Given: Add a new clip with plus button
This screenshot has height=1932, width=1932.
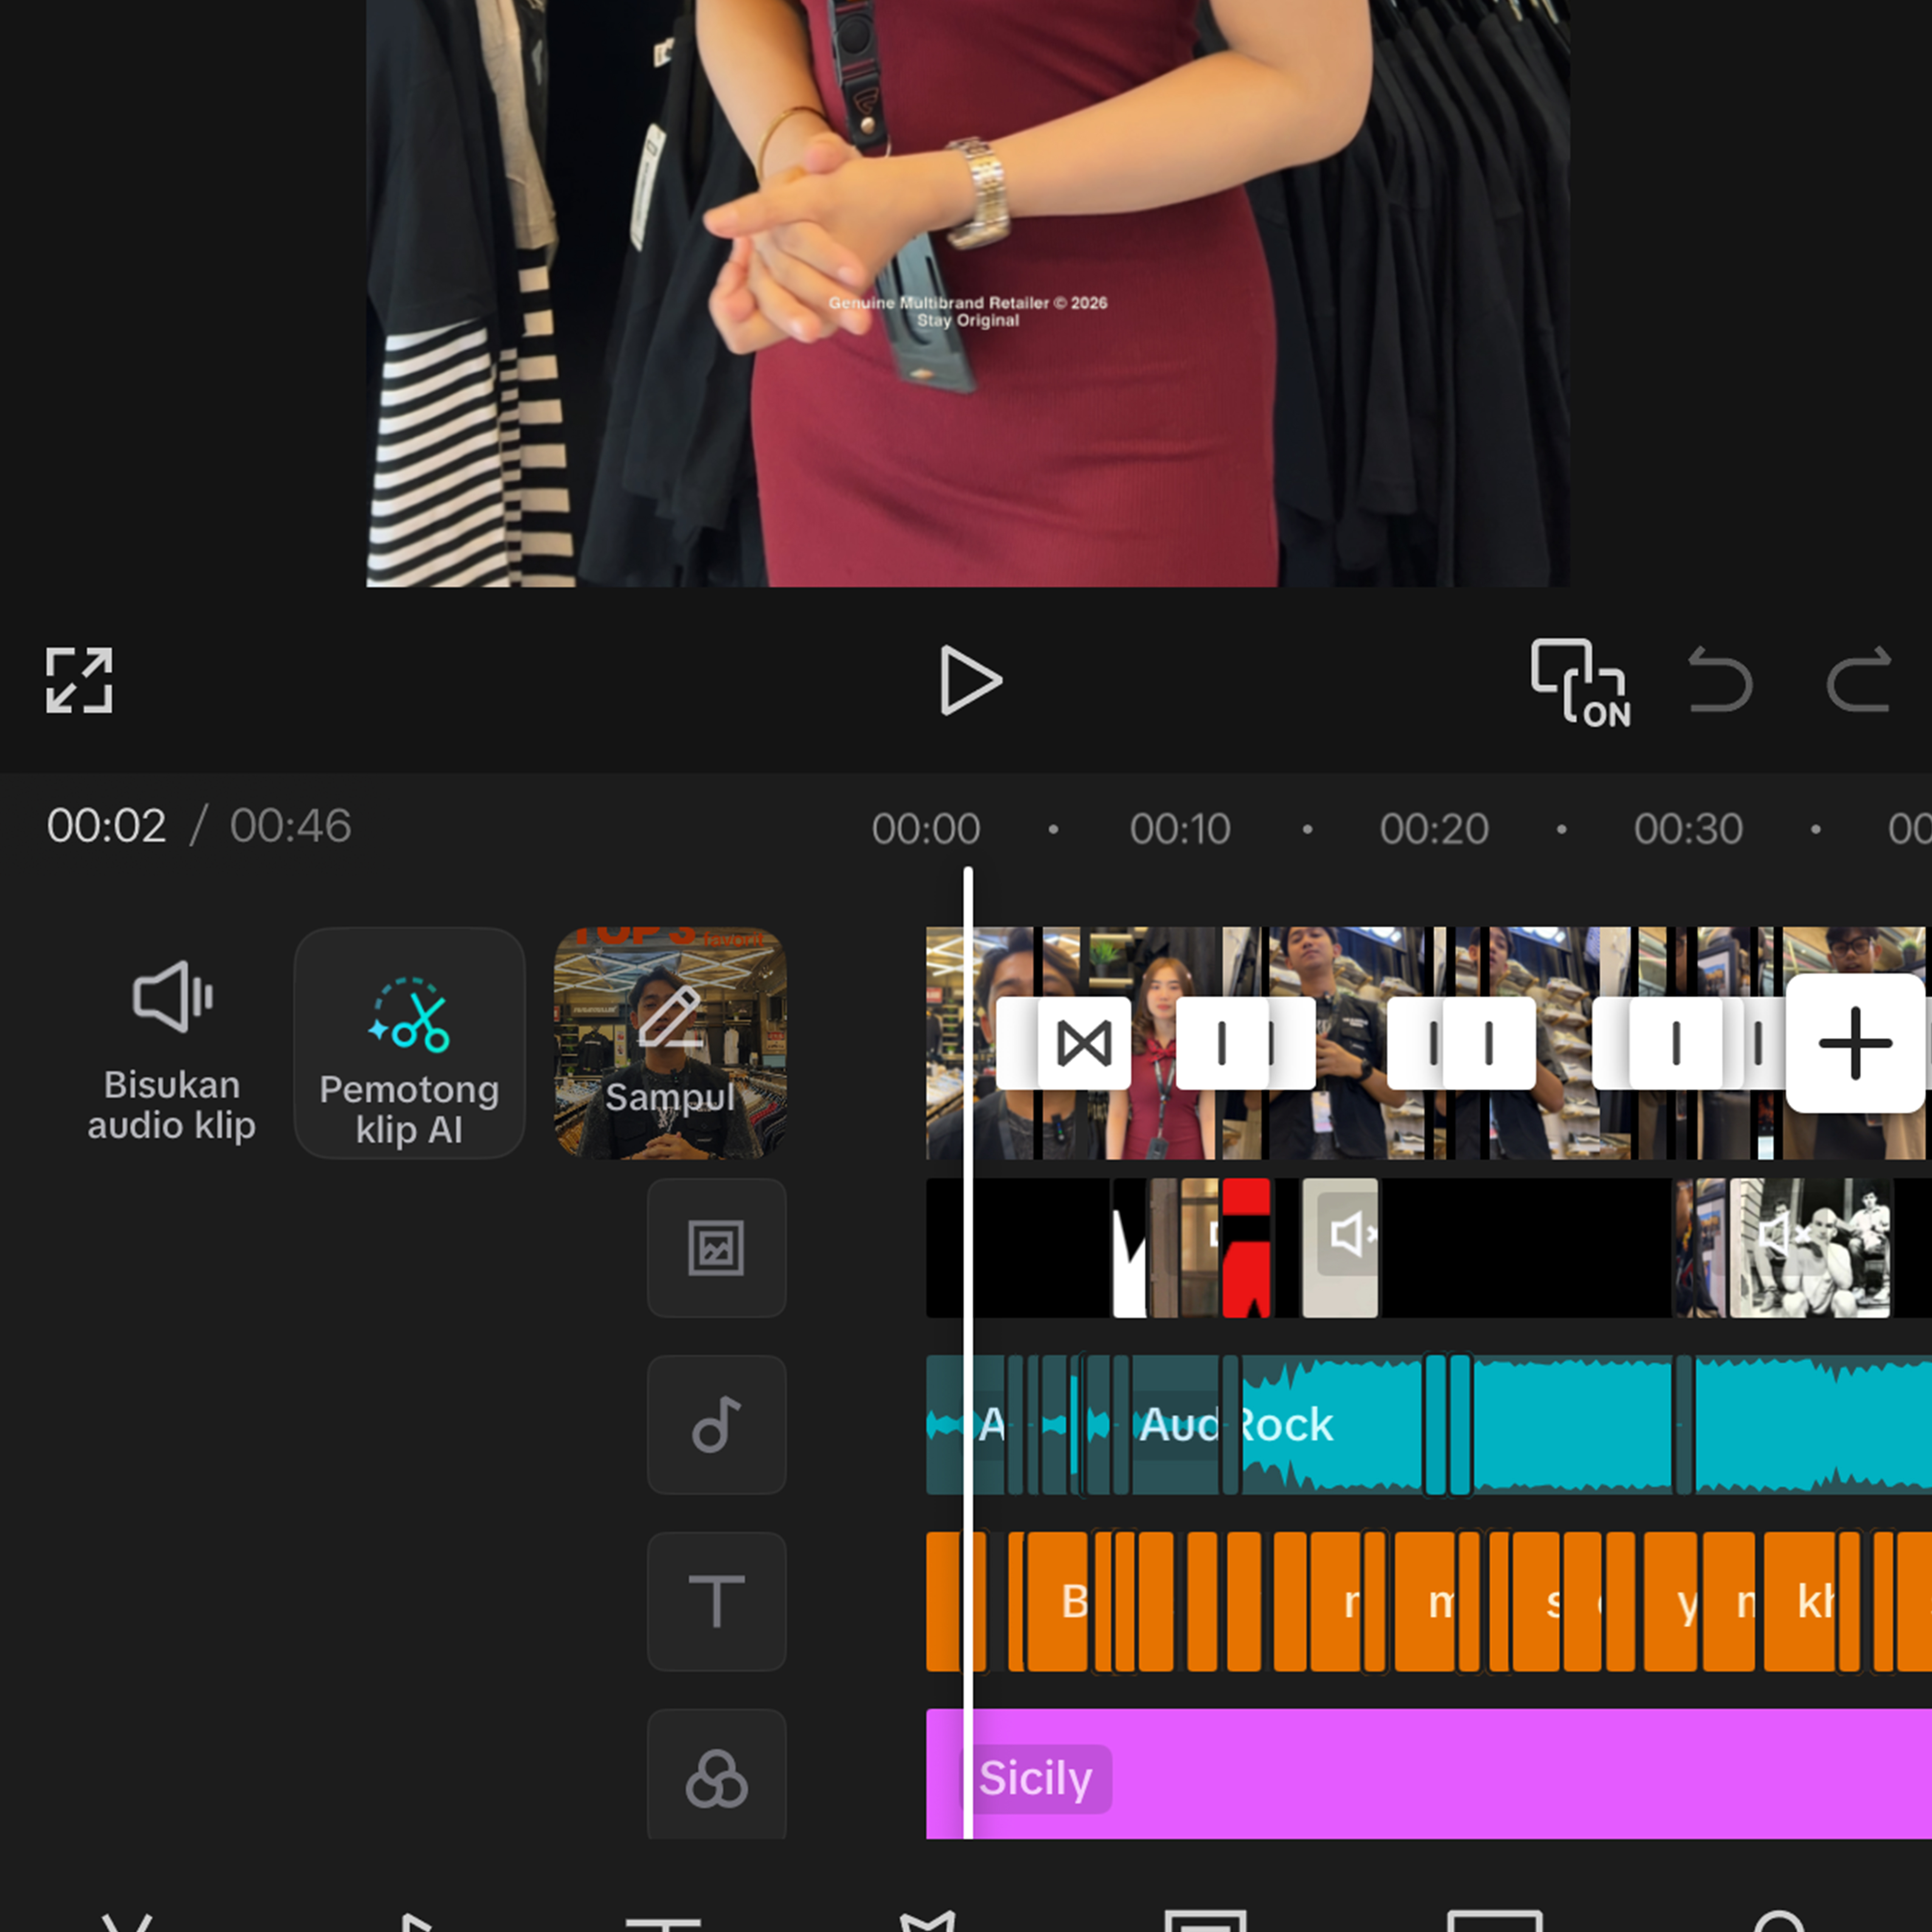Looking at the screenshot, I should point(1855,1043).
